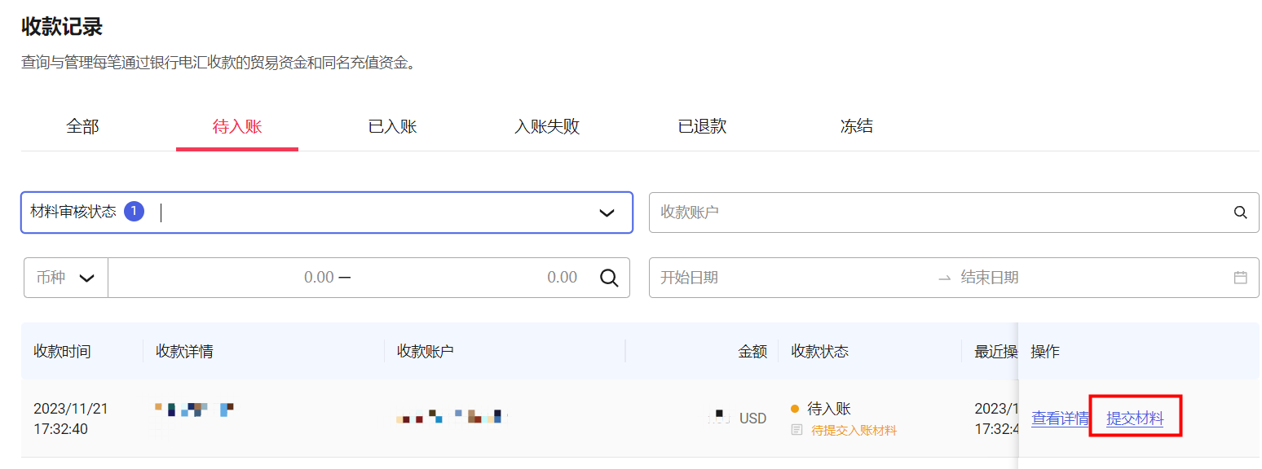
Task: Switch to the 已入账 tab
Action: click(x=391, y=126)
